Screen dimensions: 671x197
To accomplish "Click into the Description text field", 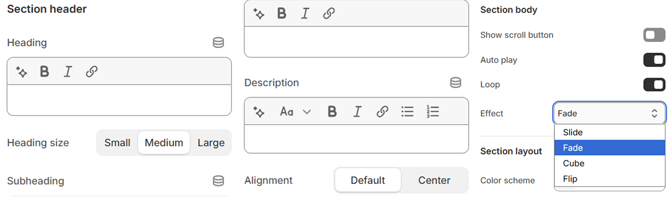I will 356,139.
